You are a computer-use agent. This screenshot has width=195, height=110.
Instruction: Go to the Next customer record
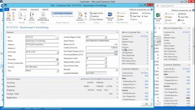(145, 16)
